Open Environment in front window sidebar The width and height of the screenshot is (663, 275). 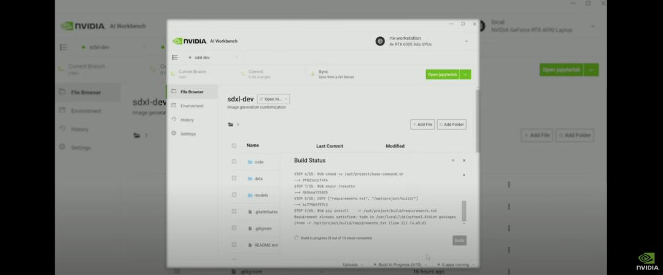(192, 106)
